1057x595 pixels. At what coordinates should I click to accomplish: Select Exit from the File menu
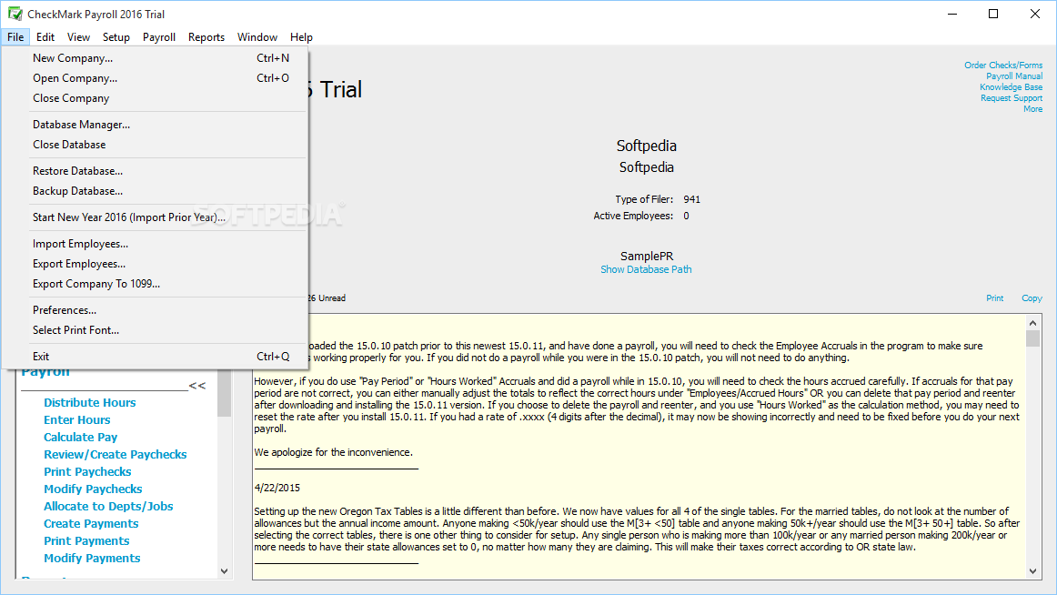(155, 357)
